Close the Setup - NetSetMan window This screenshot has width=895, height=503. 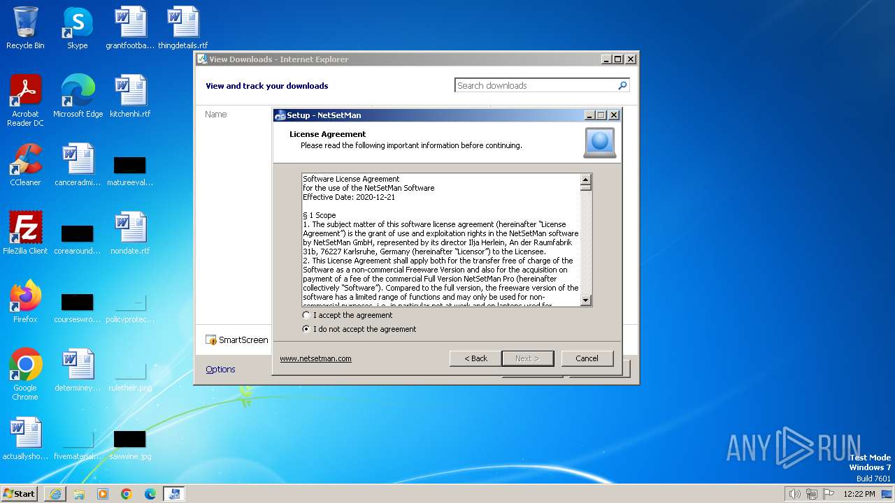[x=614, y=115]
